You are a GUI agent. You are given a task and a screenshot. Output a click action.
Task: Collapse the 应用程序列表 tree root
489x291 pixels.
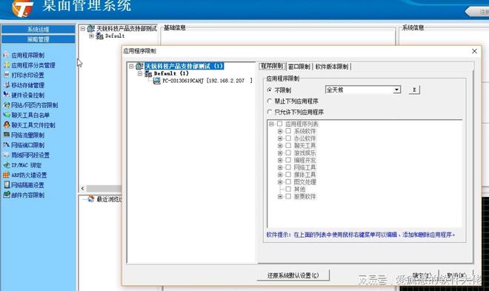pos(271,124)
